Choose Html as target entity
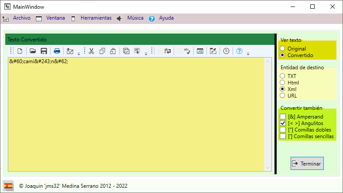 pos(283,82)
